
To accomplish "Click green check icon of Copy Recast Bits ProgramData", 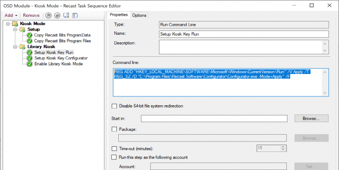I will (30, 35).
